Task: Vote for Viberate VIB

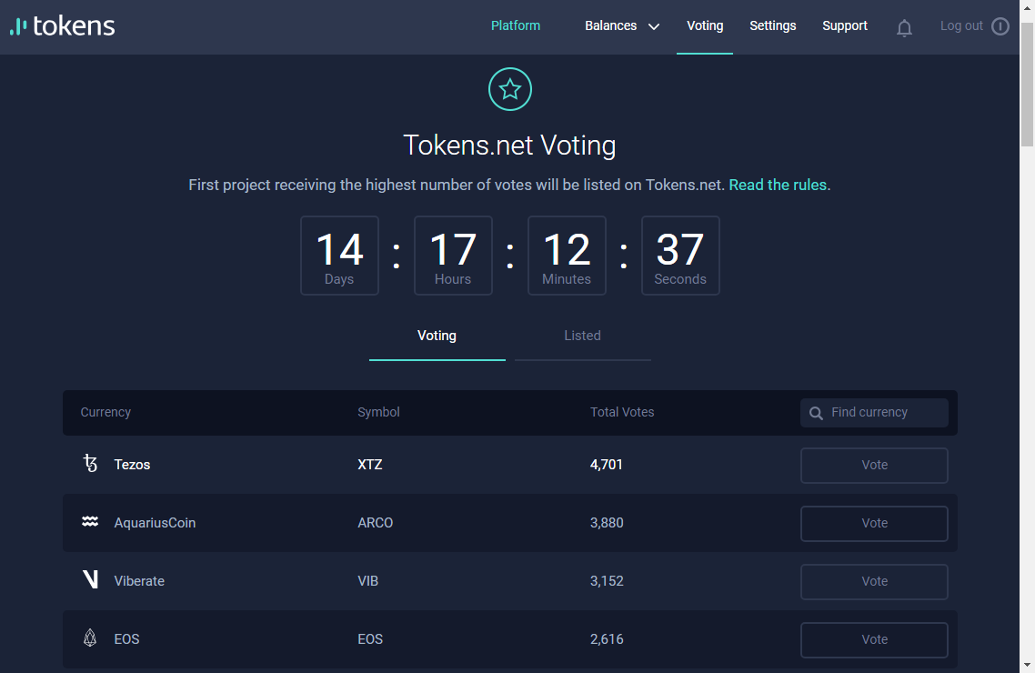Action: click(874, 581)
